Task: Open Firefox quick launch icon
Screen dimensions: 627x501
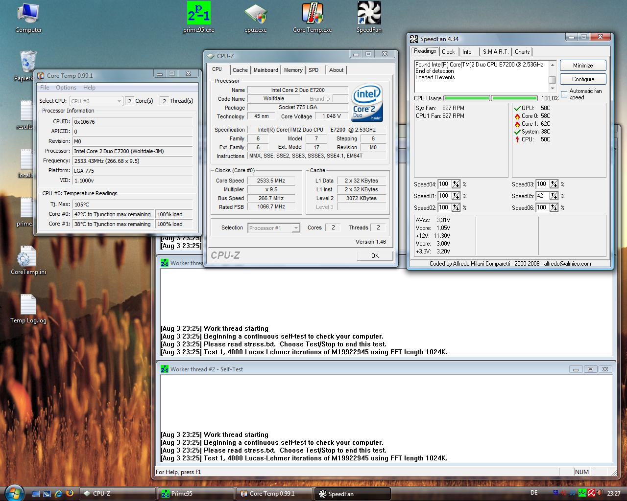Action: (70, 493)
